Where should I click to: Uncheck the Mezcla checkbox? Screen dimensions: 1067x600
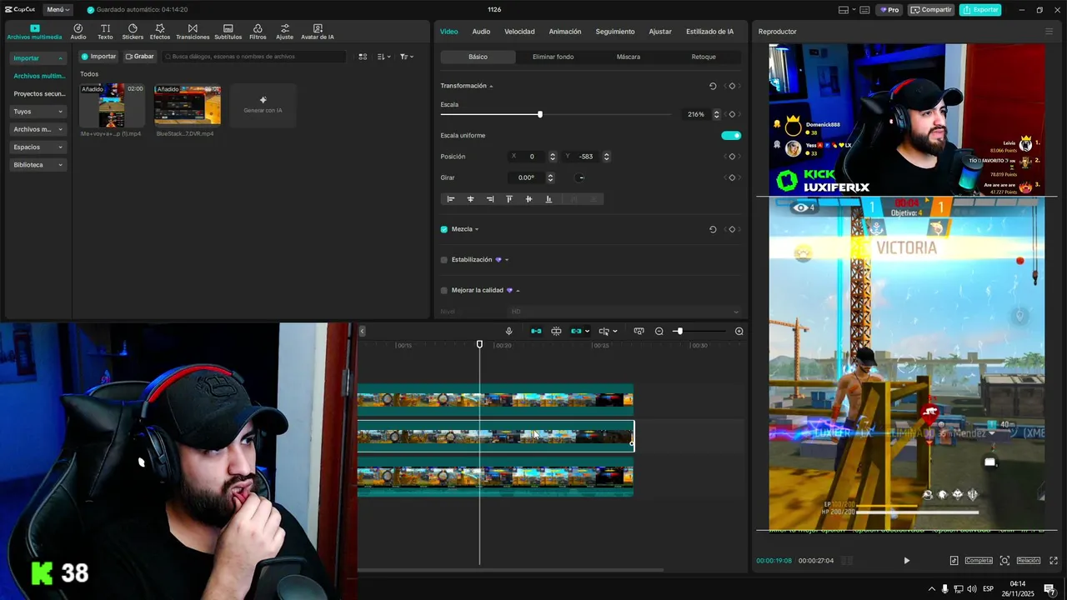pos(443,229)
